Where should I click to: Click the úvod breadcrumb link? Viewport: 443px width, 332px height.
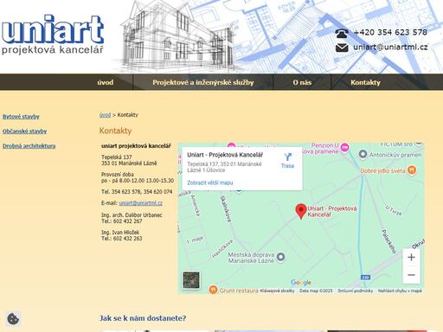(105, 115)
